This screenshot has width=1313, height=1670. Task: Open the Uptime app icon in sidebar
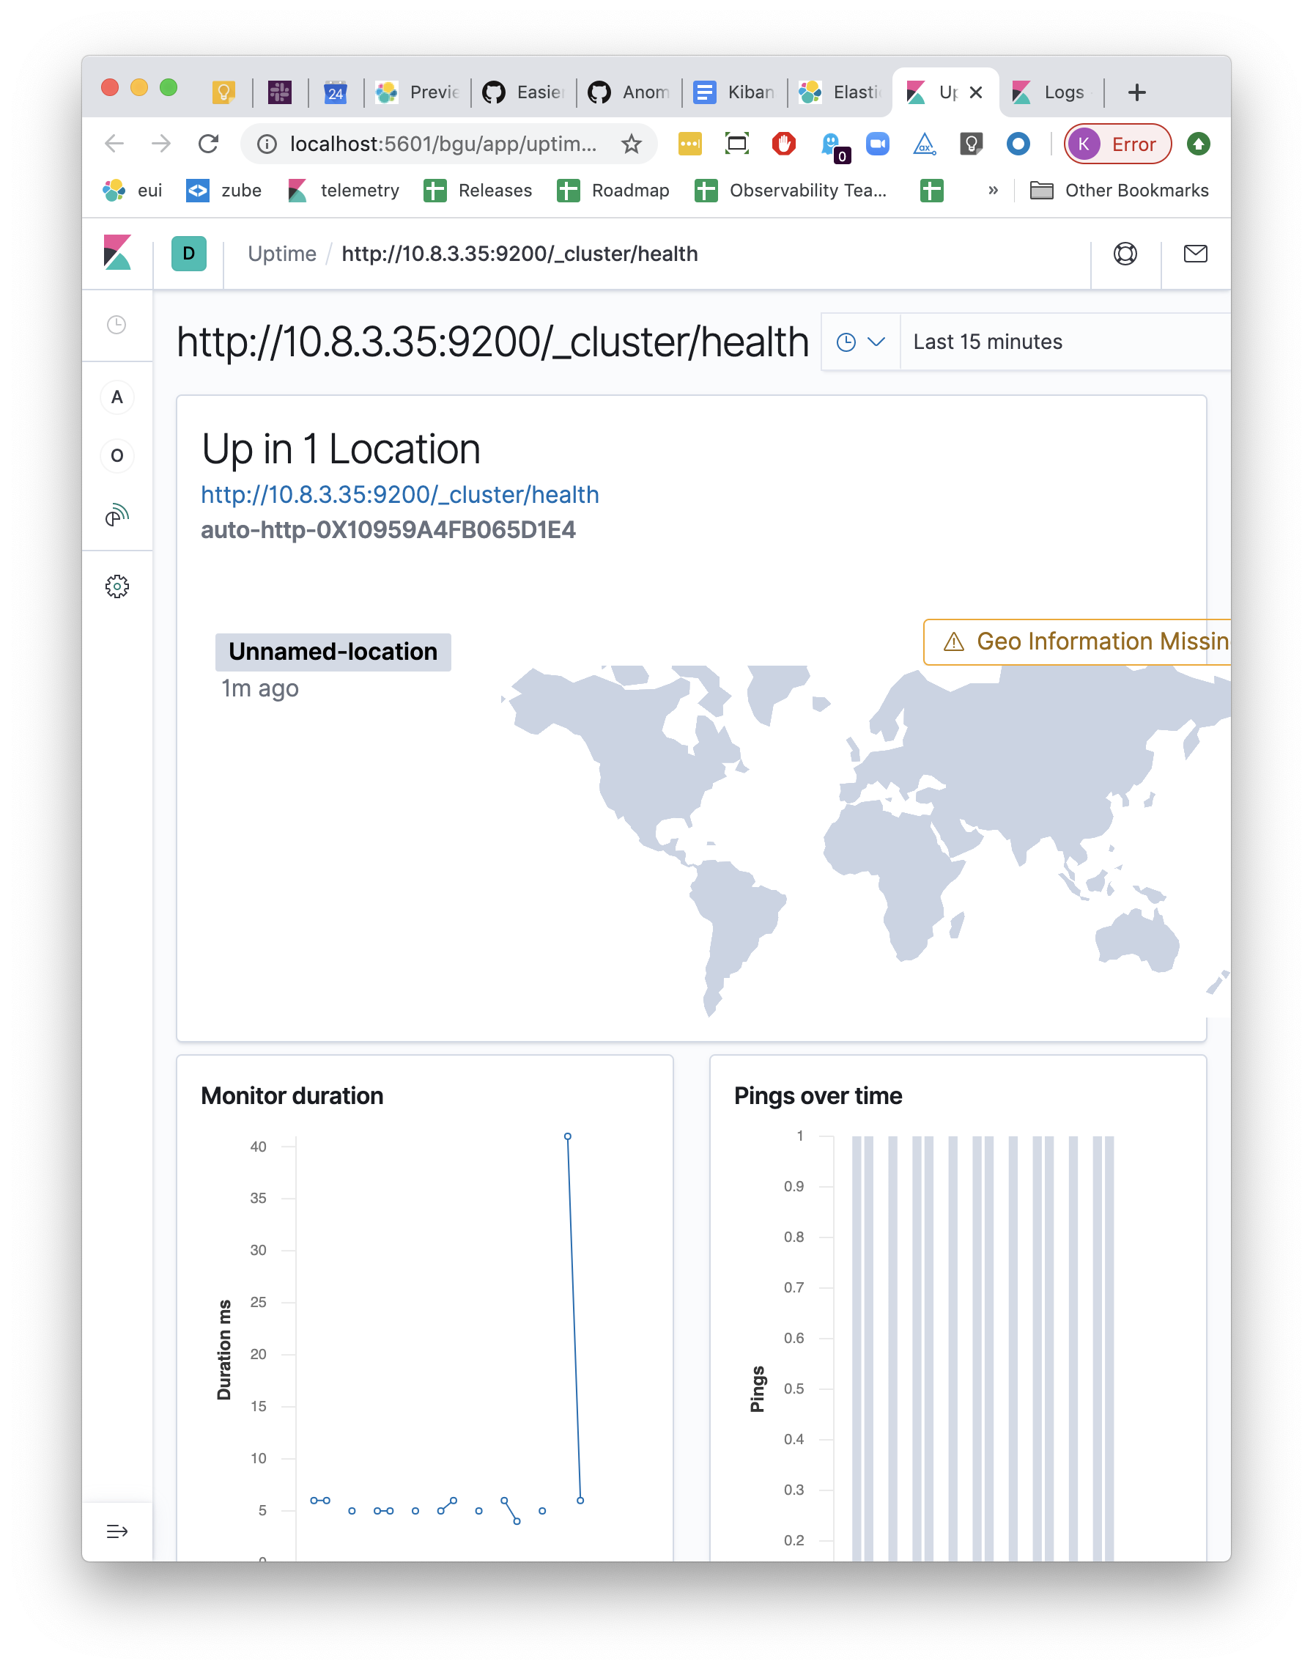116,515
